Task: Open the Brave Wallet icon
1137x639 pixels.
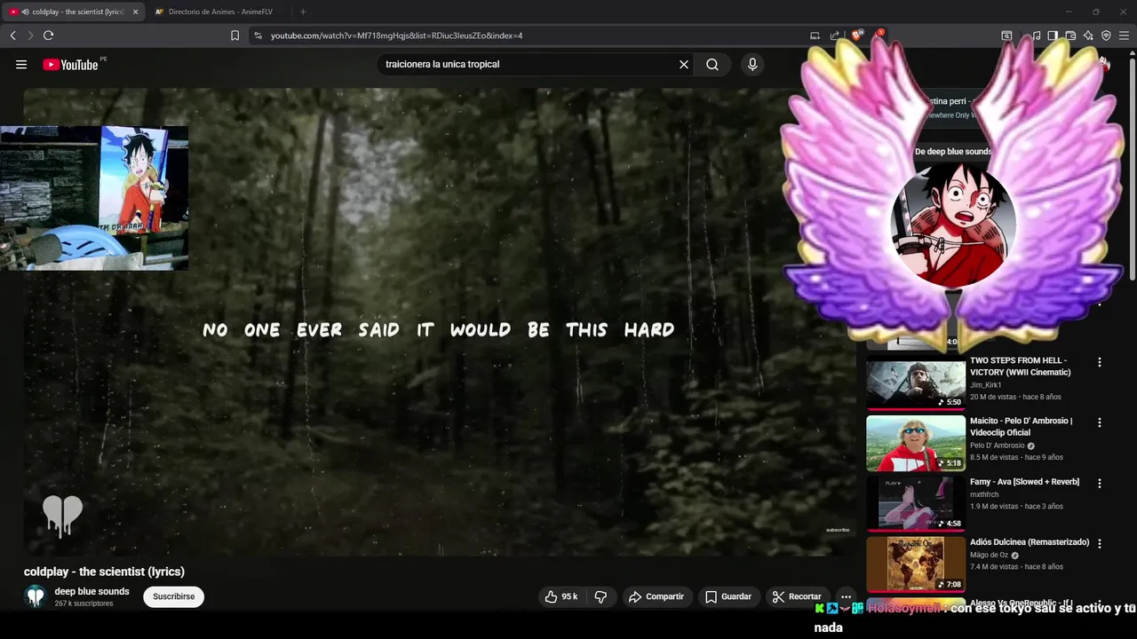Action: pyautogui.click(x=1070, y=35)
